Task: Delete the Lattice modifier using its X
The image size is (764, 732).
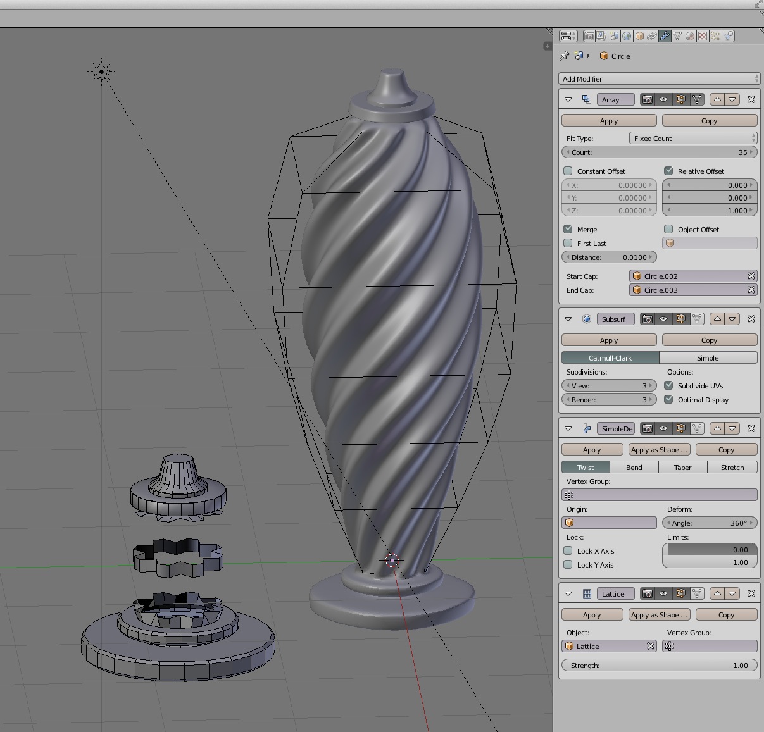Action: [751, 593]
